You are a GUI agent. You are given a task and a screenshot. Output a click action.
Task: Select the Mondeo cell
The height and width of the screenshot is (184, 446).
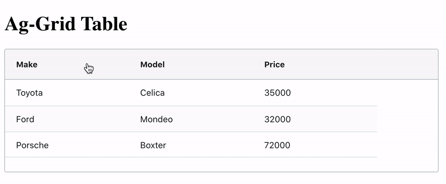tap(156, 119)
